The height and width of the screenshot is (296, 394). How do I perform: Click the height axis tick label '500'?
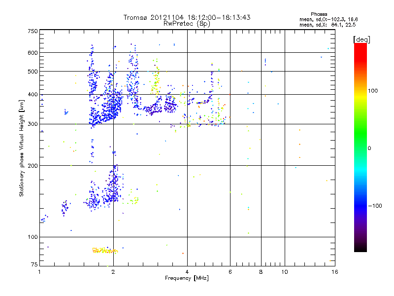(x=33, y=71)
